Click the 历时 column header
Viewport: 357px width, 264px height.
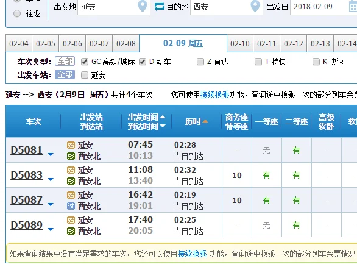193,122
